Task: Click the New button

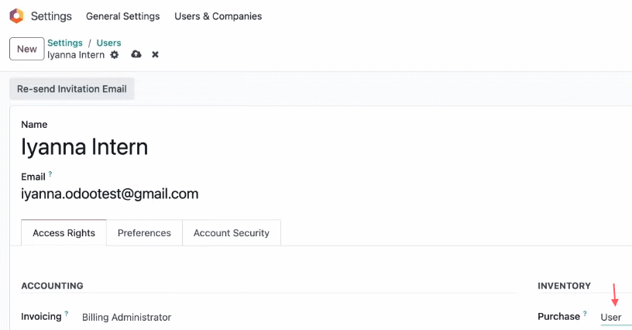Action: point(27,49)
